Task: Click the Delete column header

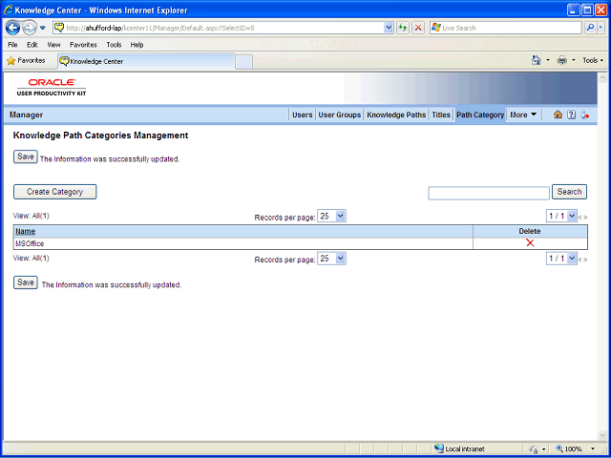Action: point(530,231)
